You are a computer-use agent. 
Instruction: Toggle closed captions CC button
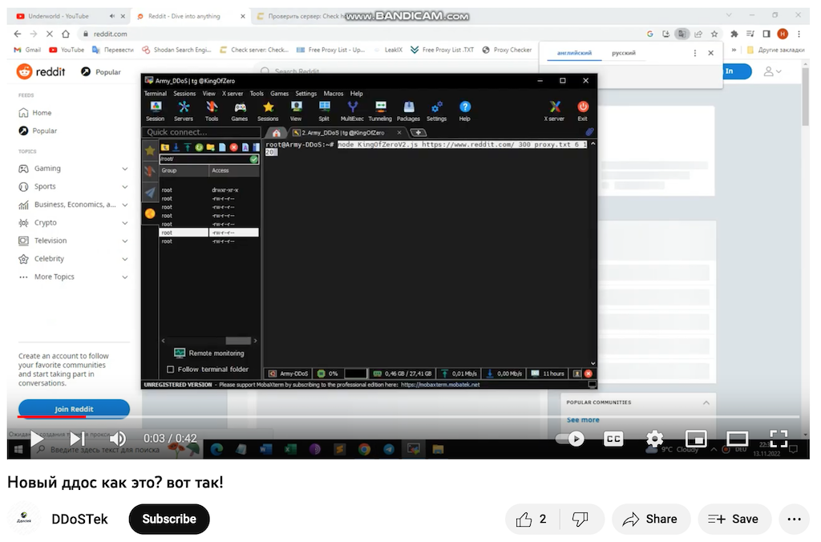tap(613, 439)
